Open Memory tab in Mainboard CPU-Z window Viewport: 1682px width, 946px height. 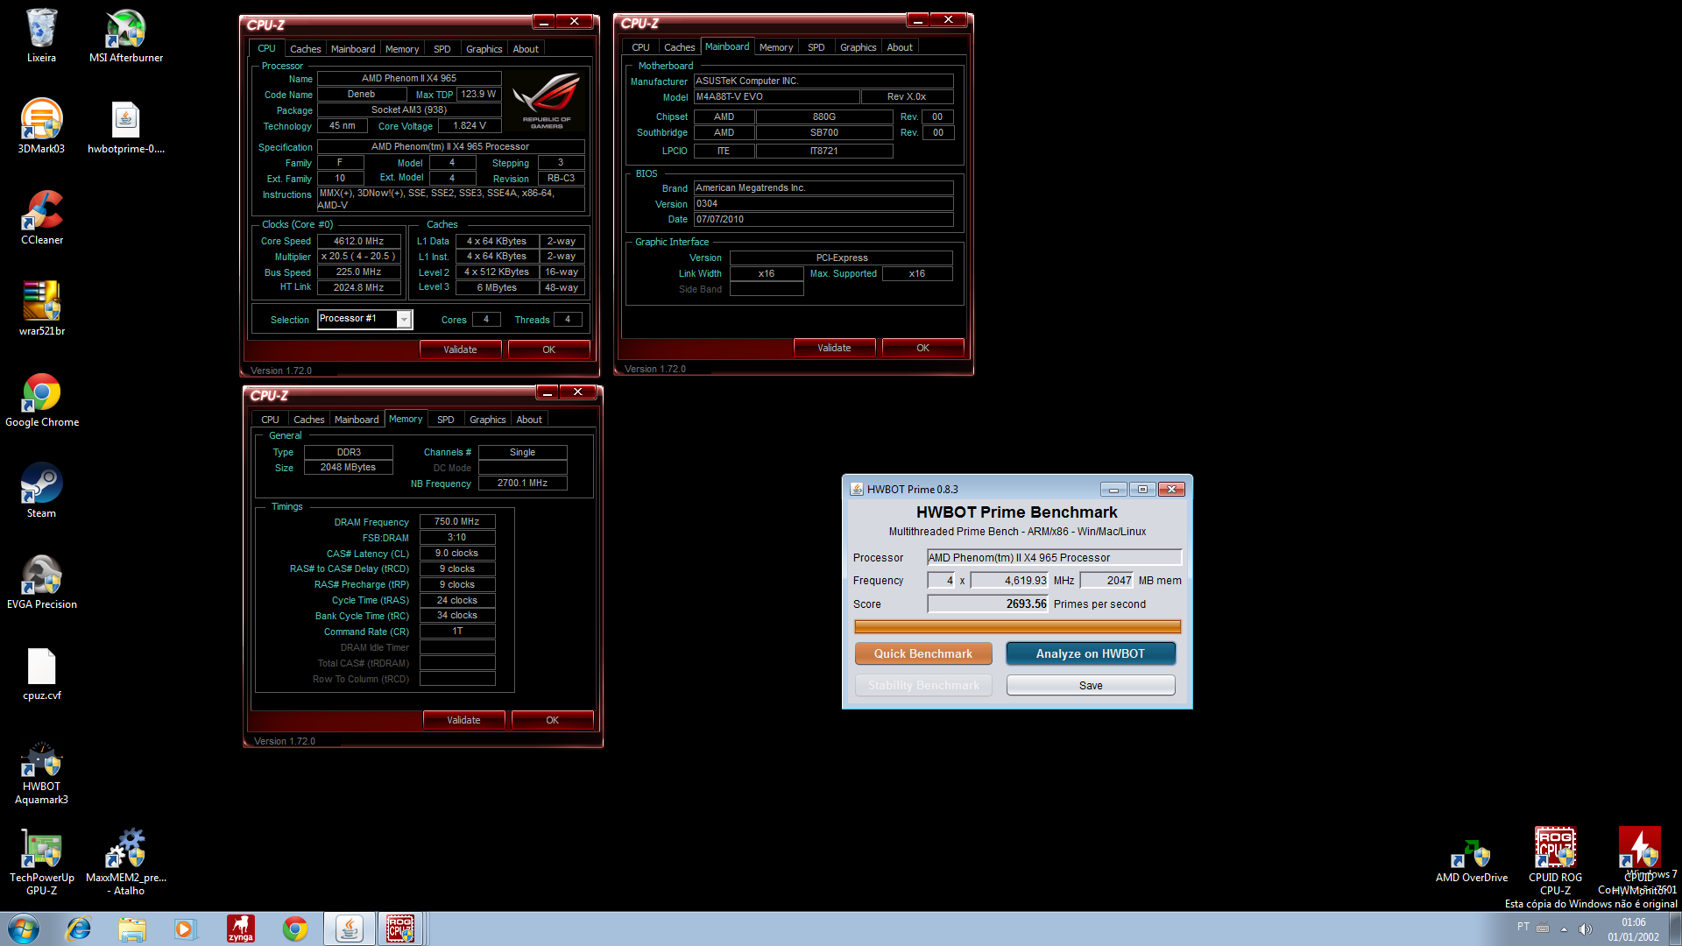(776, 47)
